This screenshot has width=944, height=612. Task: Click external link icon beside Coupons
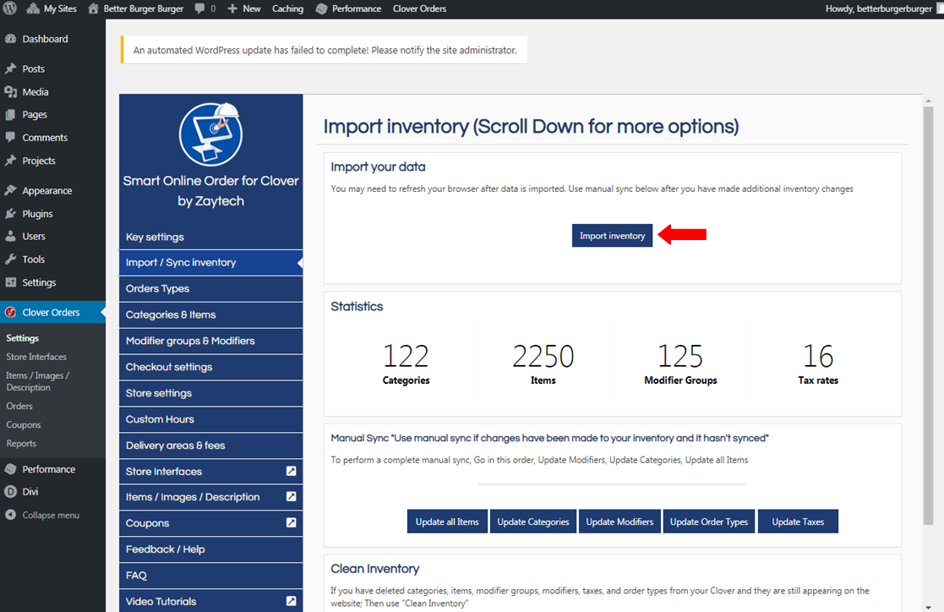(x=291, y=522)
